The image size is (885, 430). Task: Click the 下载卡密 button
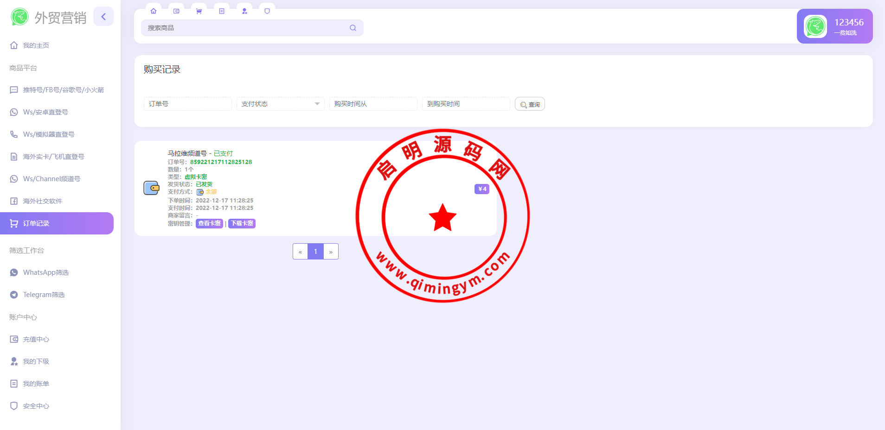[242, 223]
